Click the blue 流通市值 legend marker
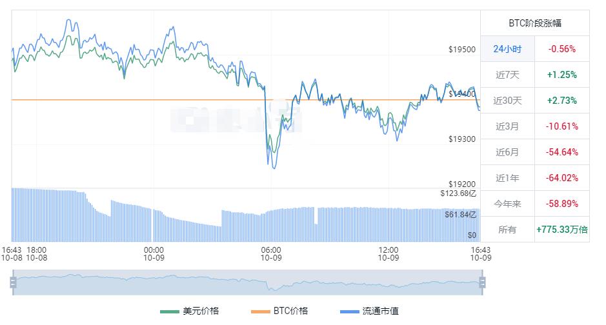606x325 pixels. point(350,311)
